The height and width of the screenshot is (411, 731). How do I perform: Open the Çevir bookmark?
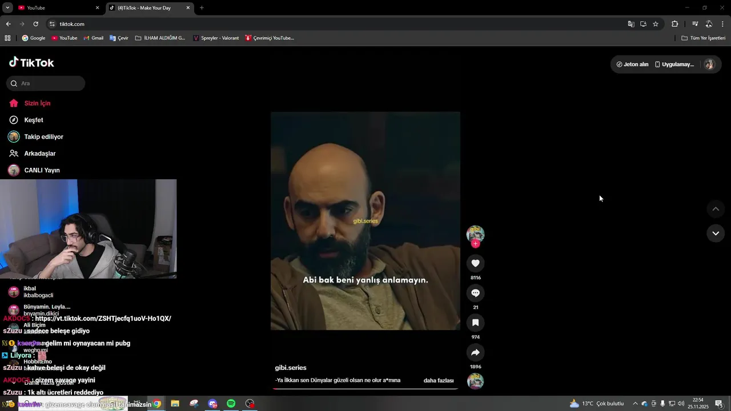pyautogui.click(x=119, y=38)
